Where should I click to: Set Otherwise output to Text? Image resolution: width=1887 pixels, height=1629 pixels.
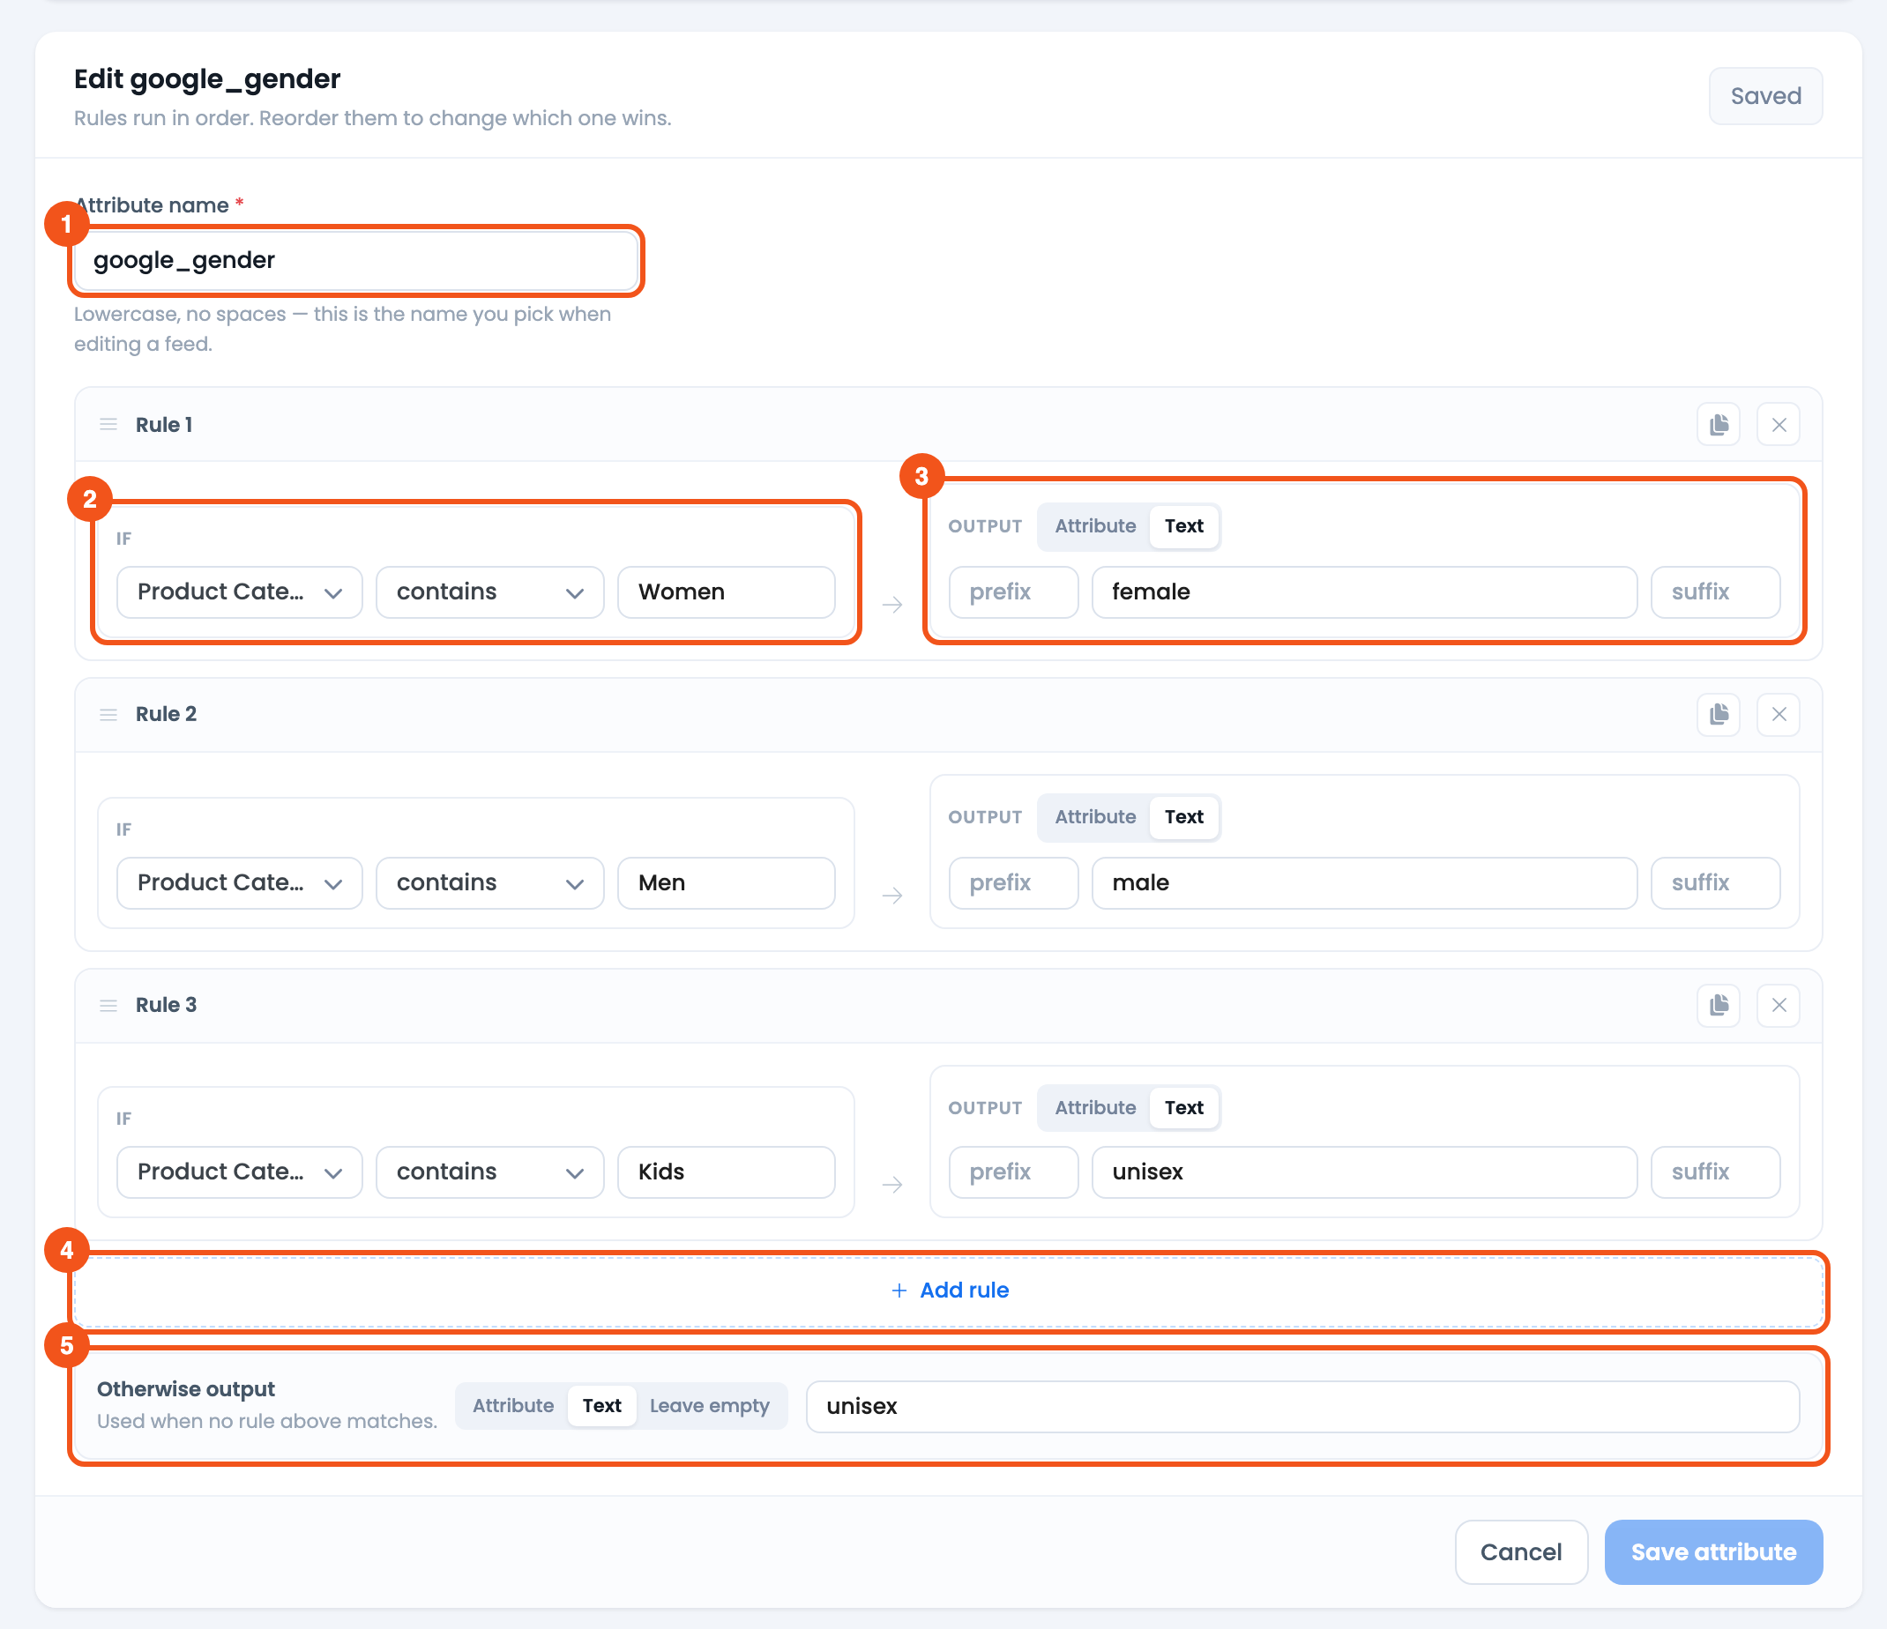[602, 1406]
